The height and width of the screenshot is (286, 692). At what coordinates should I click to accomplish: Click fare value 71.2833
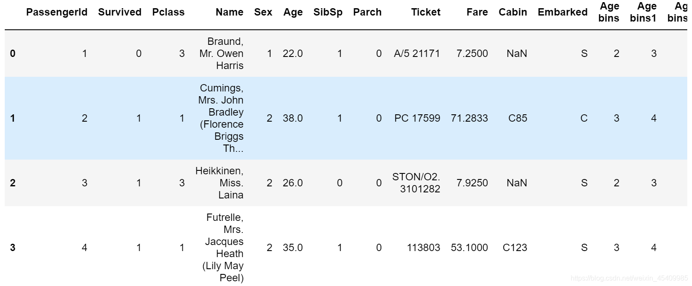coord(469,118)
